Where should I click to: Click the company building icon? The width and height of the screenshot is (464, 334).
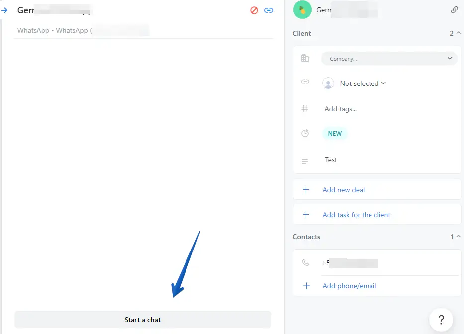click(305, 58)
